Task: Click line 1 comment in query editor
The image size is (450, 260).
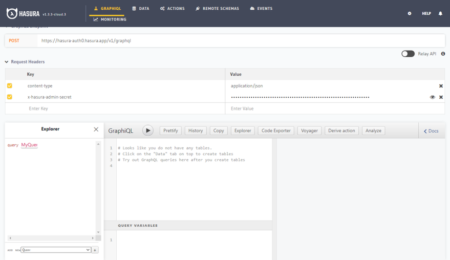Action: [165, 148]
